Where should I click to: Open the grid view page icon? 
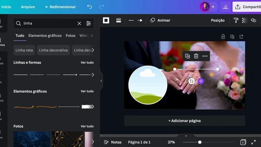[243, 142]
